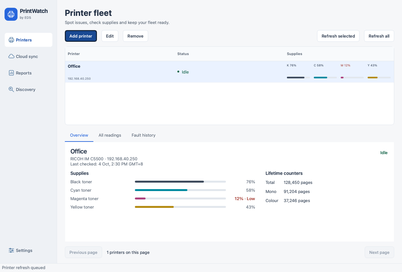This screenshot has width=402, height=272.
Task: Click the 76% black toner value
Action: click(251, 182)
